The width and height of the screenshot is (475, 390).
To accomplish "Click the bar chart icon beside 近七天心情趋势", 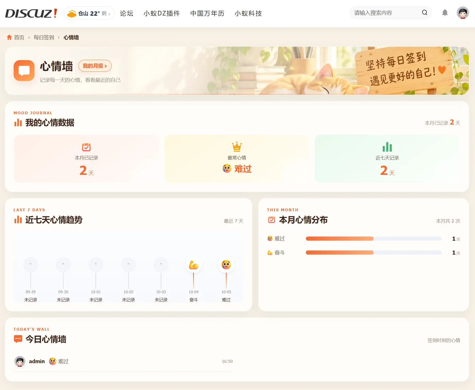I will point(18,220).
